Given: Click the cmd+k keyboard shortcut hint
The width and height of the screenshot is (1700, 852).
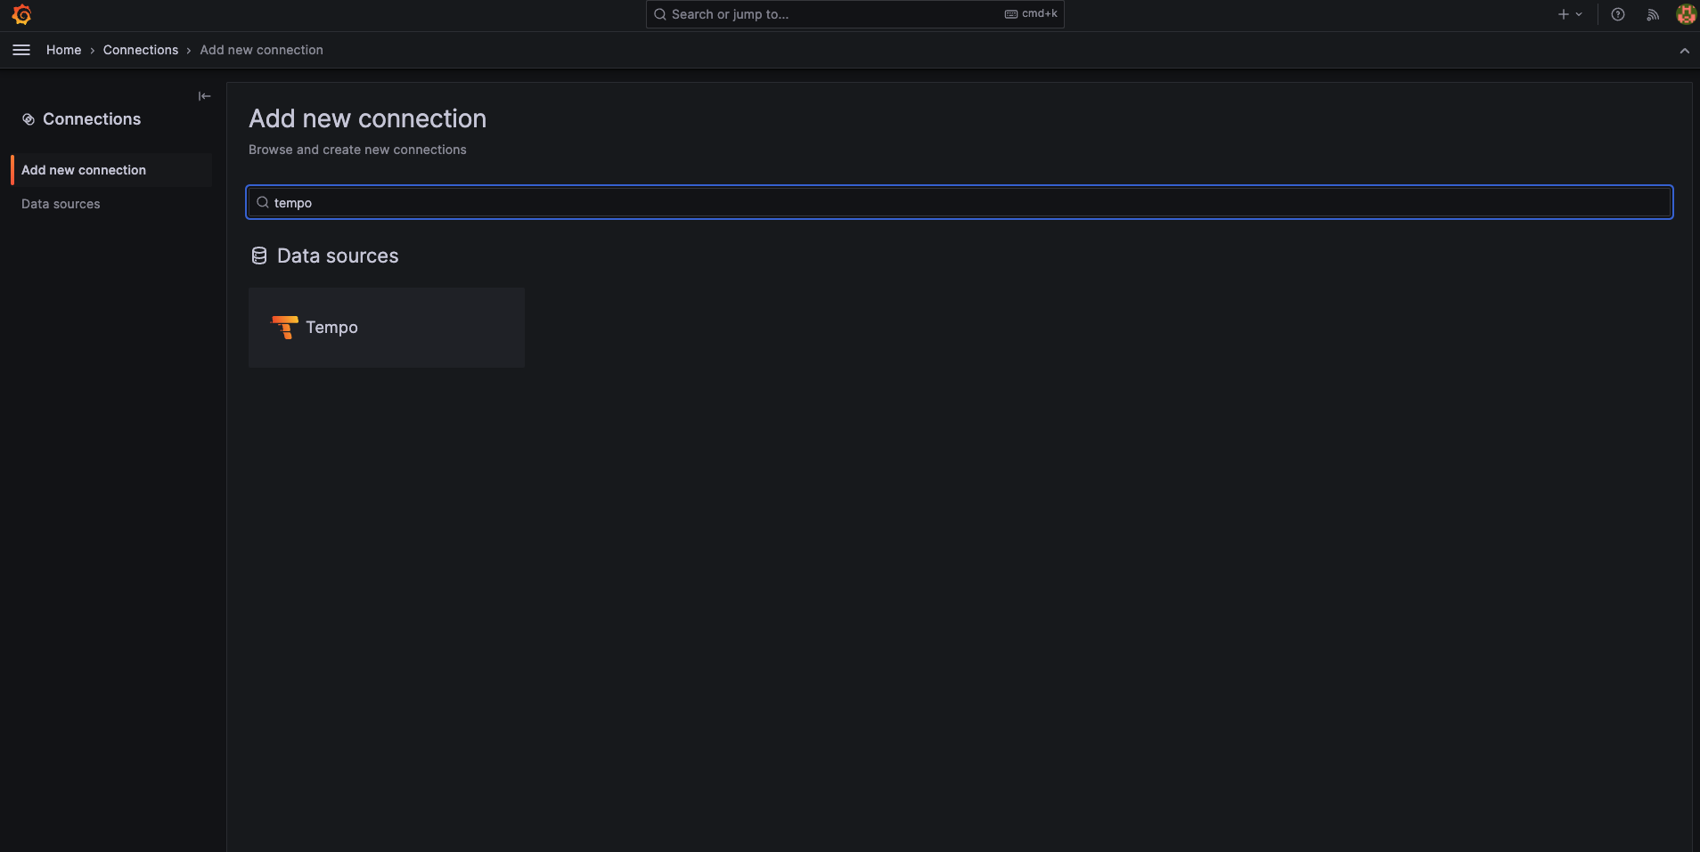Looking at the screenshot, I should (1031, 14).
